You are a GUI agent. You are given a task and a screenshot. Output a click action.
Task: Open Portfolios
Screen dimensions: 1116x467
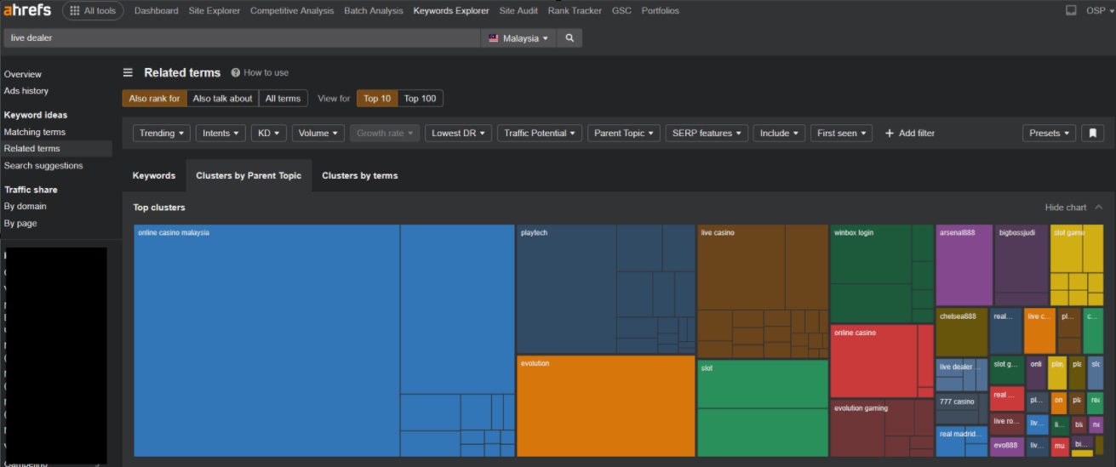661,11
